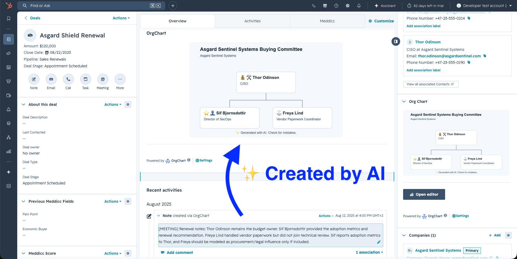Switch to the Activities tab
The image size is (517, 259).
tap(252, 21)
